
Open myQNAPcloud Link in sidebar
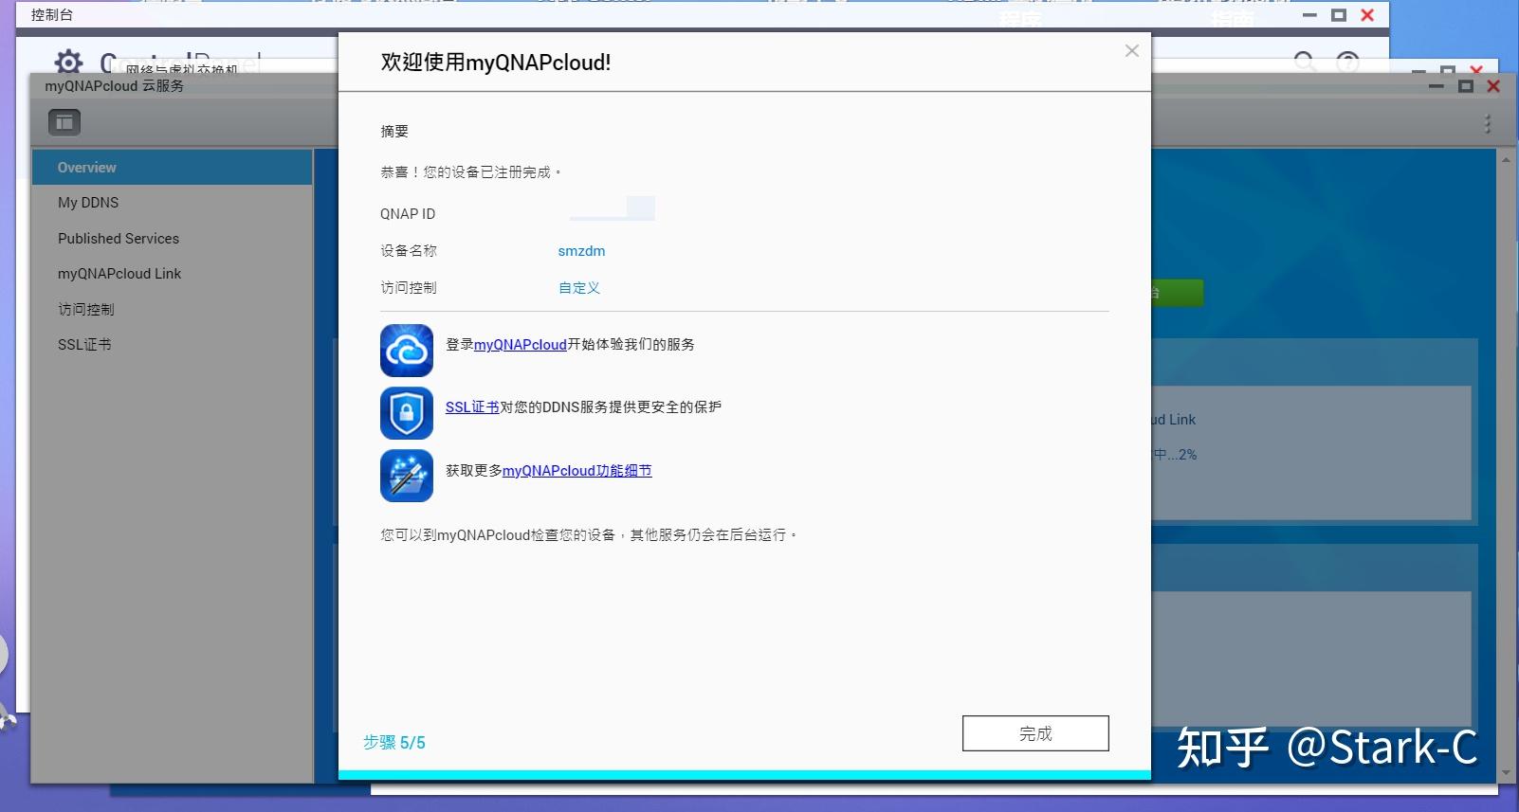click(119, 274)
